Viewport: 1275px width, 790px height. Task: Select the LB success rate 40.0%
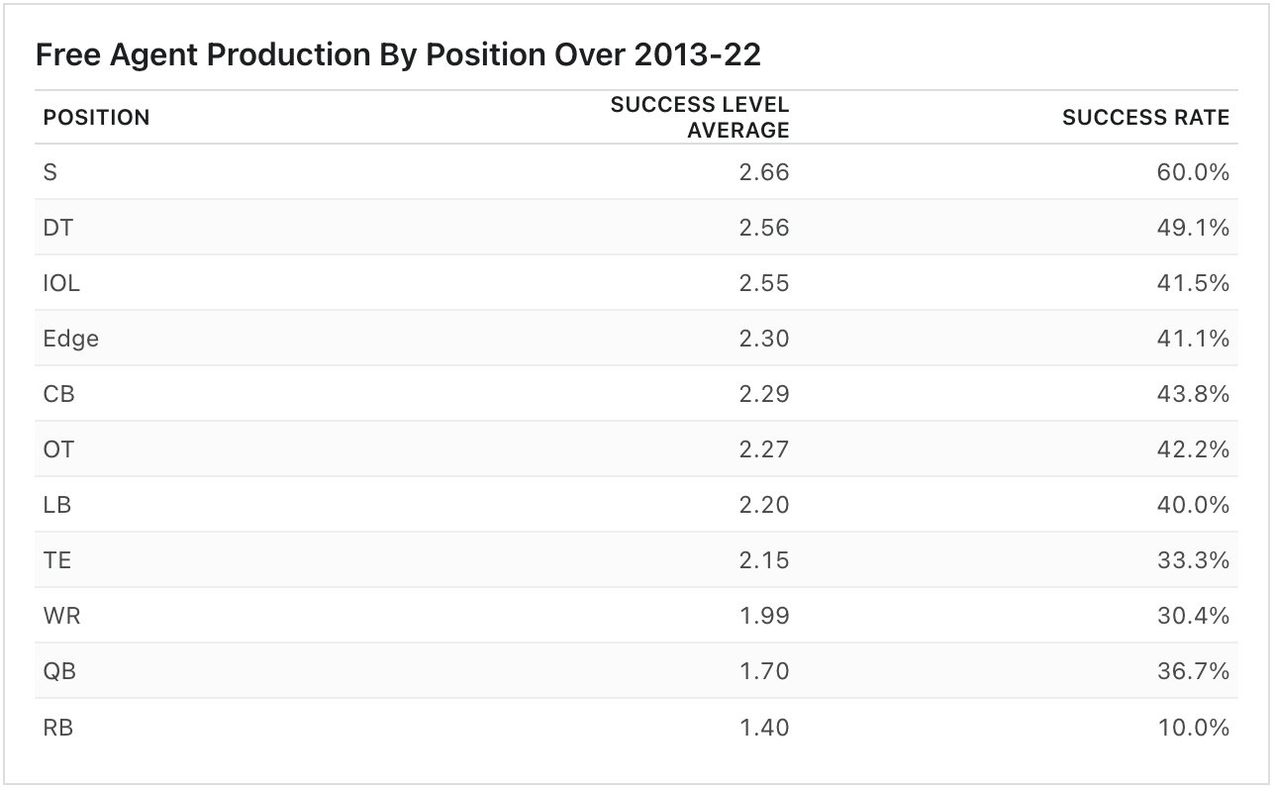tap(1193, 506)
